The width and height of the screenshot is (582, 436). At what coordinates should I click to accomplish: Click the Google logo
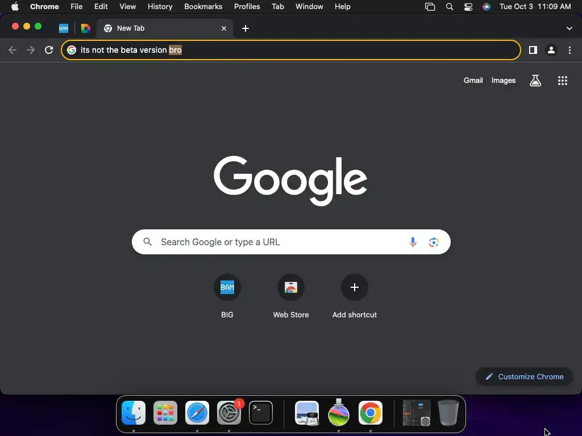click(290, 181)
